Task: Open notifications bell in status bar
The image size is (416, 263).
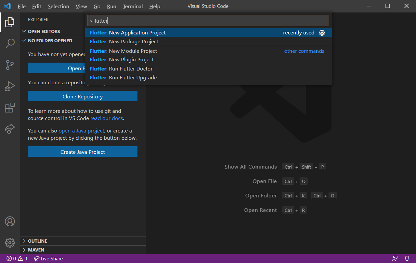Action: point(407,259)
